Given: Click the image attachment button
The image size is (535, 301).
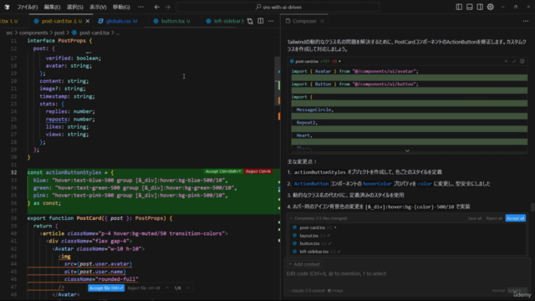Looking at the screenshot, I should click(x=335, y=291).
